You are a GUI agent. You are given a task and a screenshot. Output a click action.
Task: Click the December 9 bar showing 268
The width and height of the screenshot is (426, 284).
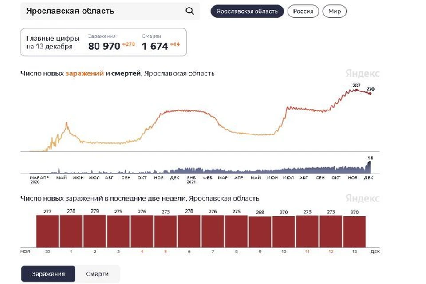(260, 232)
